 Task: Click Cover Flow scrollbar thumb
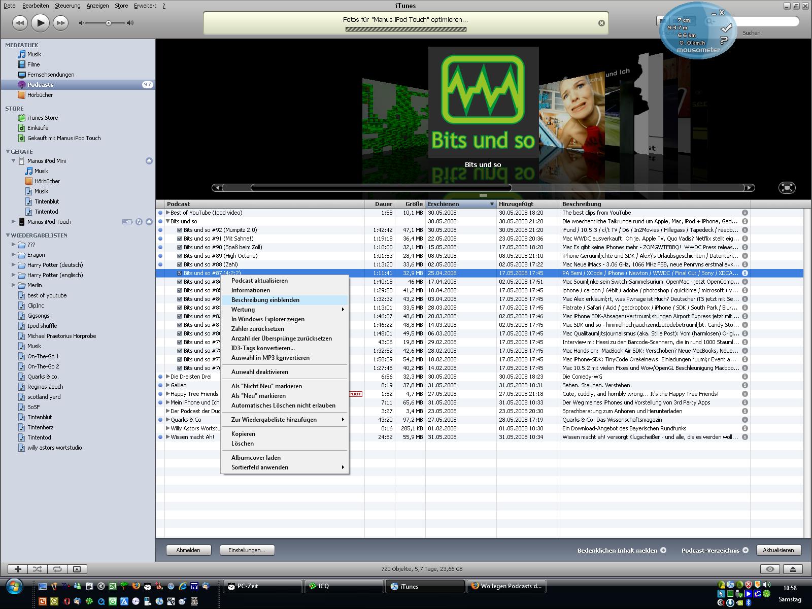(x=381, y=188)
